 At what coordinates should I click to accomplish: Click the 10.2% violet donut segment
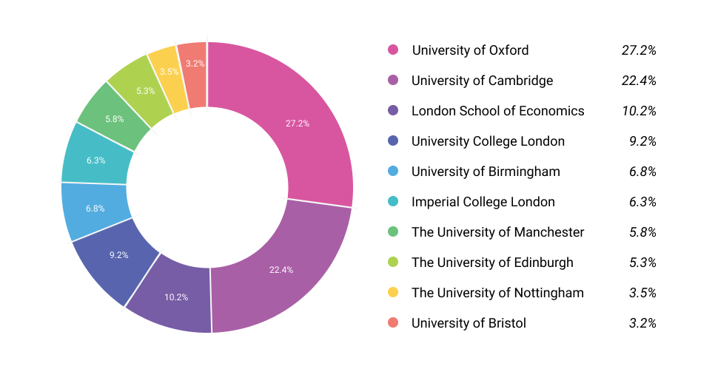pos(176,297)
